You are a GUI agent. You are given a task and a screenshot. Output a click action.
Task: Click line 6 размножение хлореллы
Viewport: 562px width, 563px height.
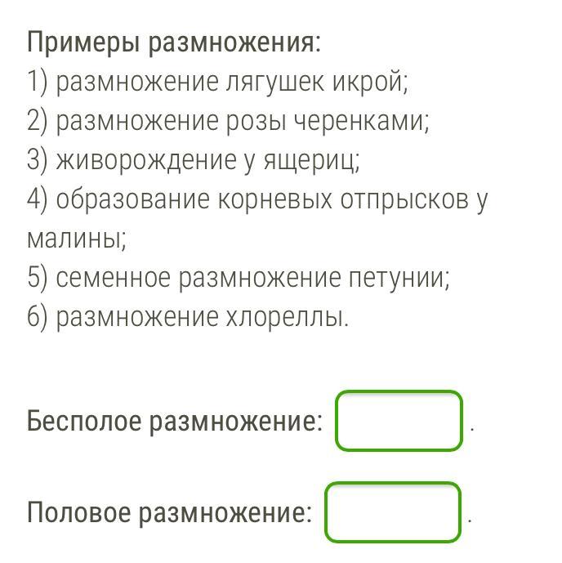pyautogui.click(x=188, y=318)
